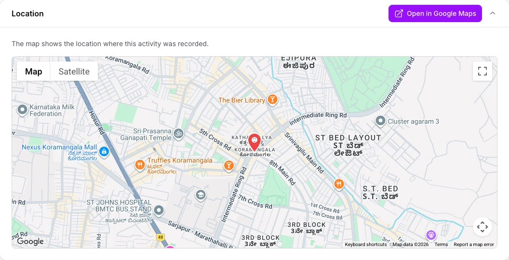Select Nexus Koramangala Mall shopping icon
This screenshot has width=509, height=260.
tap(104, 151)
